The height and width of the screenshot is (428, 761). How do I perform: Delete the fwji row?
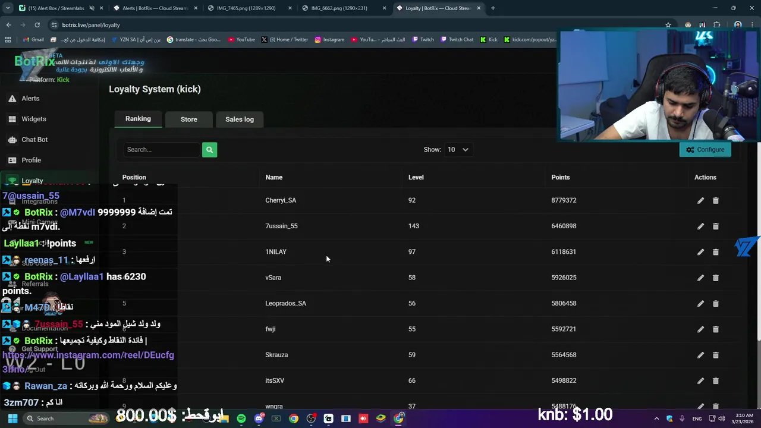[x=716, y=329]
